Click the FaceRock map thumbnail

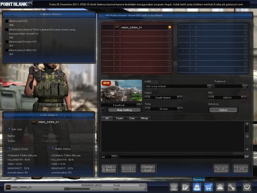click(x=121, y=90)
